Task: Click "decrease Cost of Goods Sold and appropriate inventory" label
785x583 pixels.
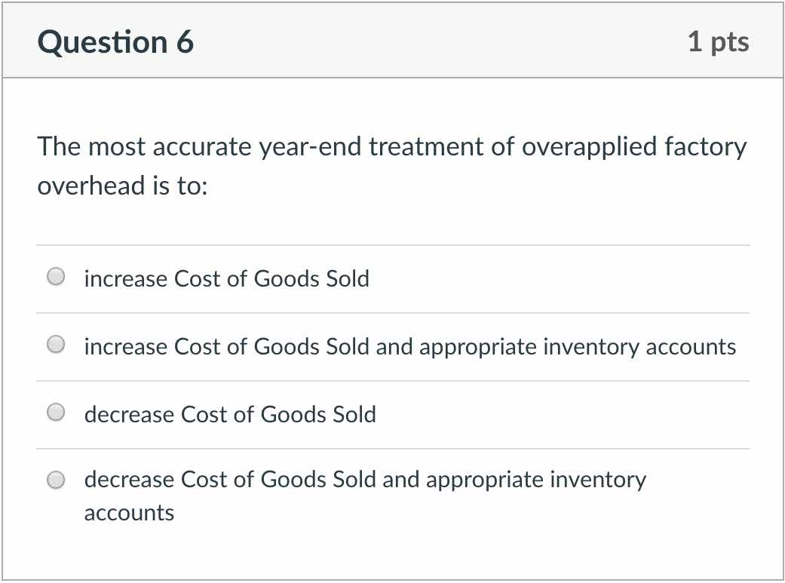Action: (365, 480)
